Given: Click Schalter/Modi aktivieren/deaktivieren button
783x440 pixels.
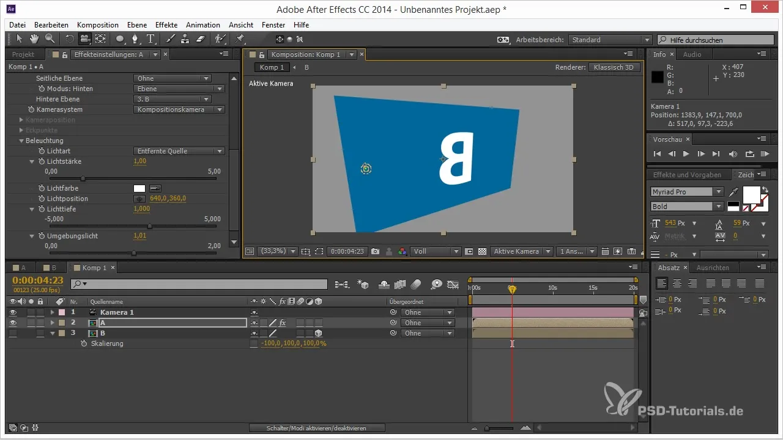Looking at the screenshot, I should tap(317, 428).
